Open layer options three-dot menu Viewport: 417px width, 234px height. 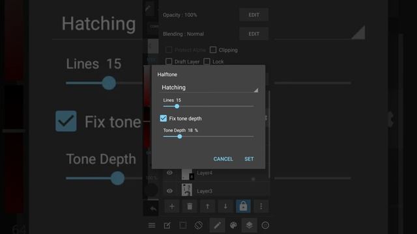click(261, 206)
